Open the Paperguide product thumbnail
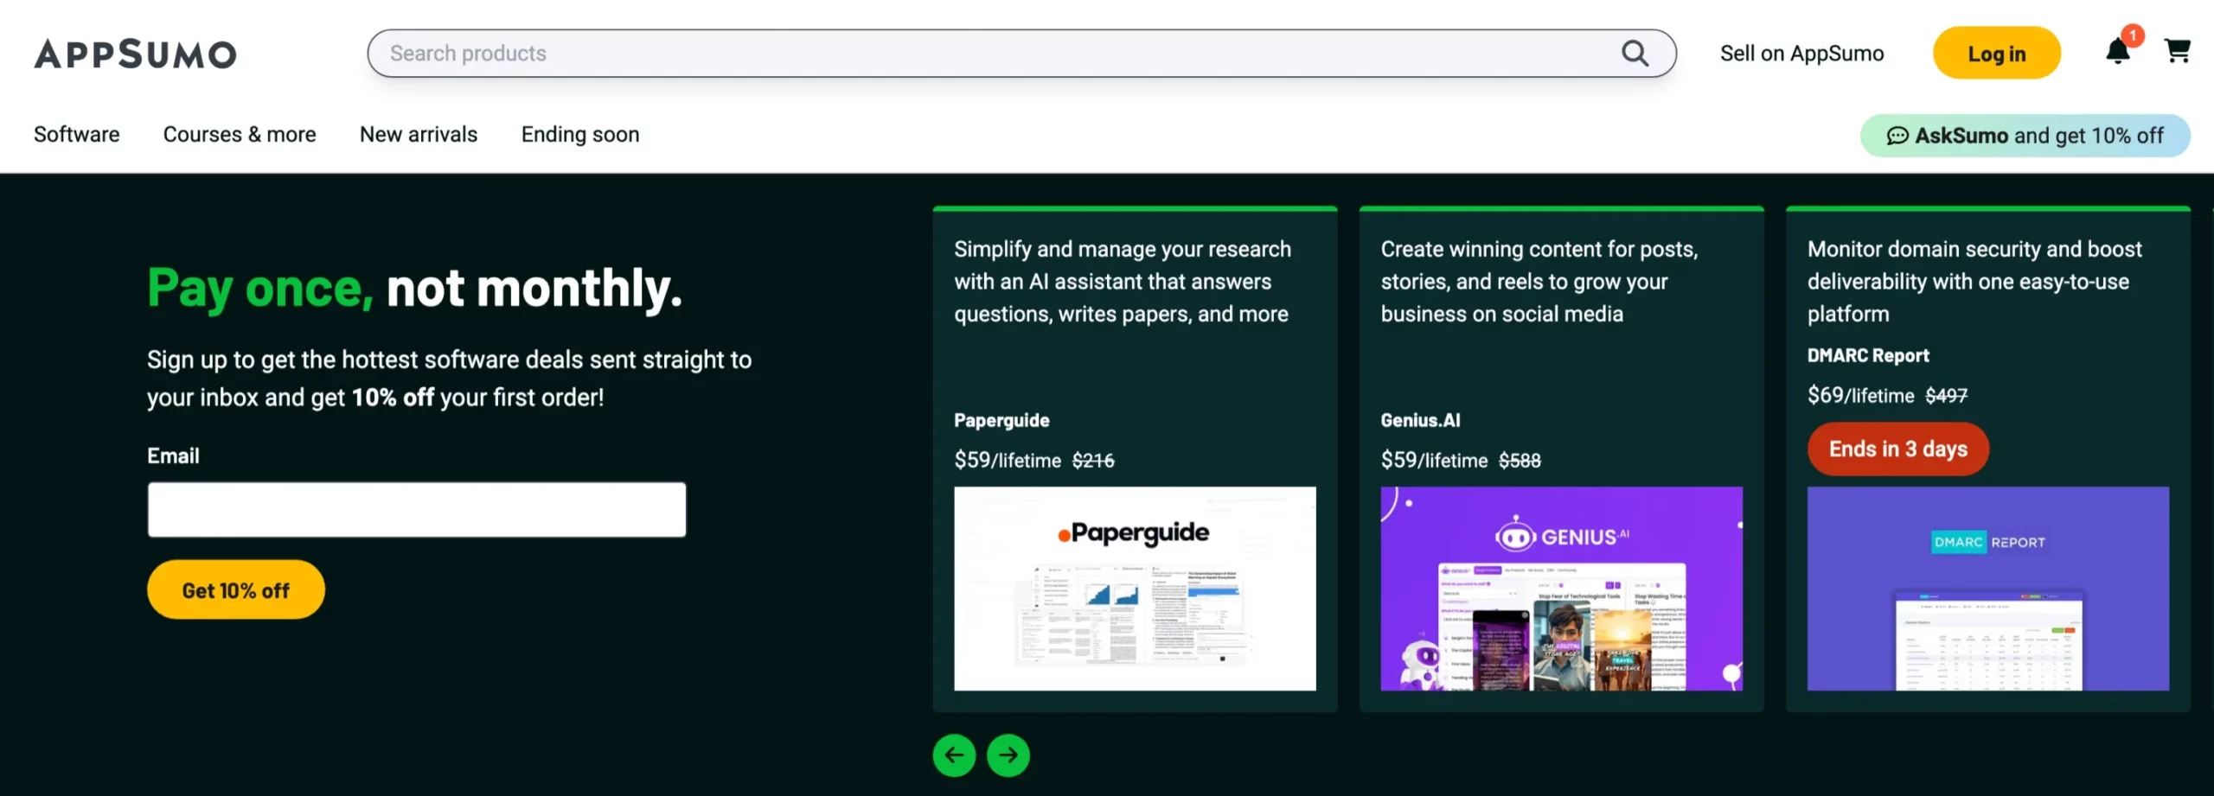The height and width of the screenshot is (796, 2214). (x=1135, y=589)
